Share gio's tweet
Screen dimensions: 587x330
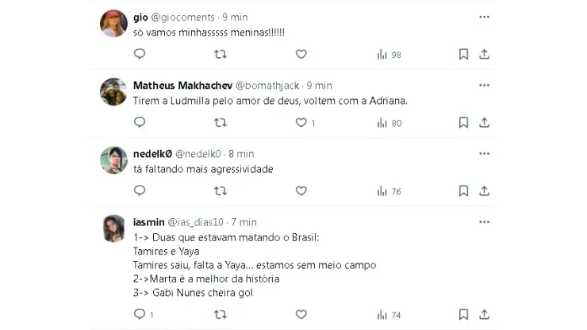[484, 54]
